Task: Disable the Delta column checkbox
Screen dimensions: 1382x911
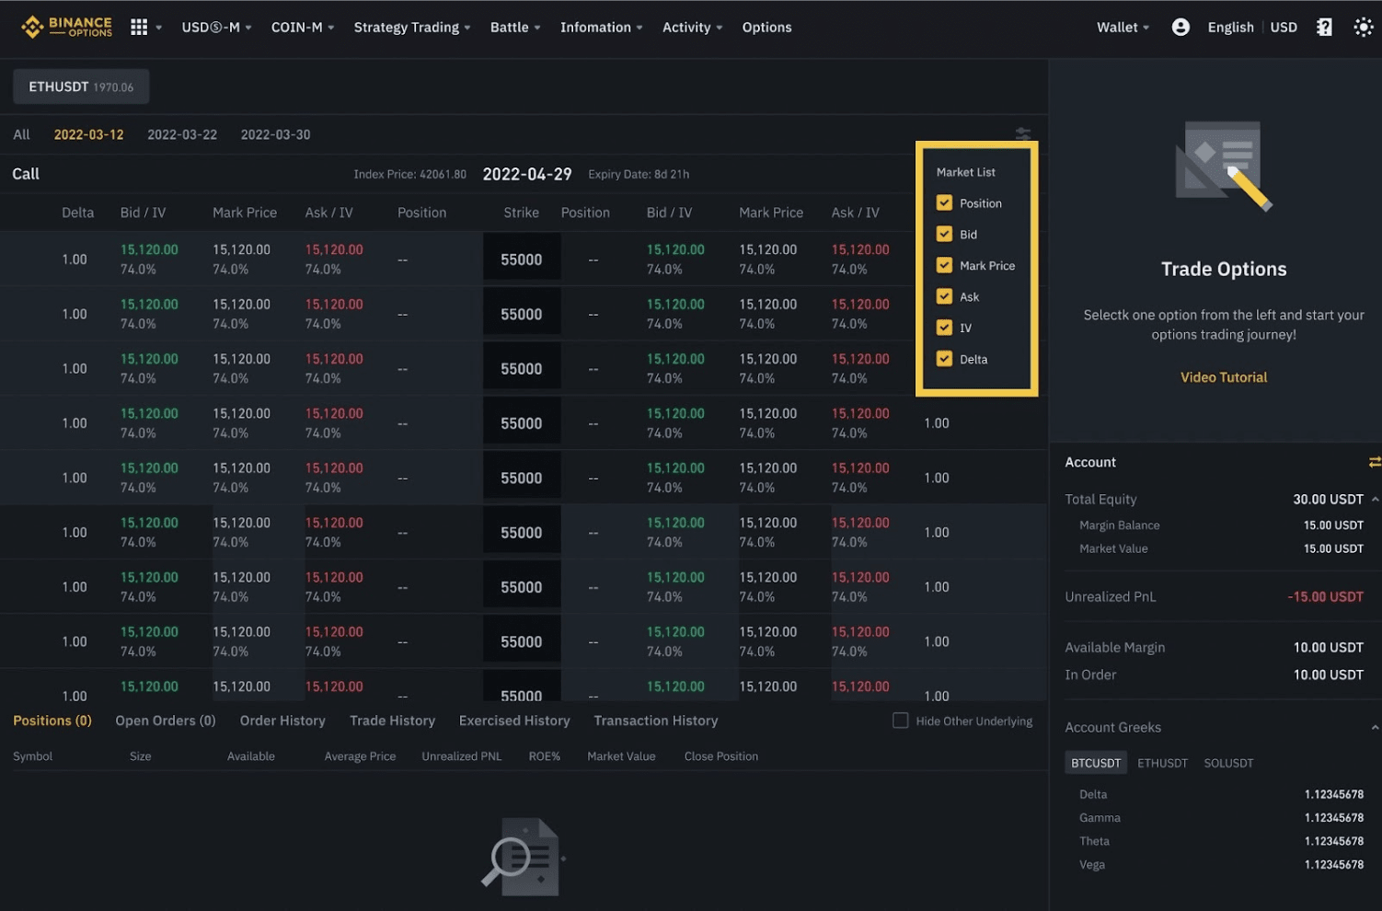Action: [944, 359]
